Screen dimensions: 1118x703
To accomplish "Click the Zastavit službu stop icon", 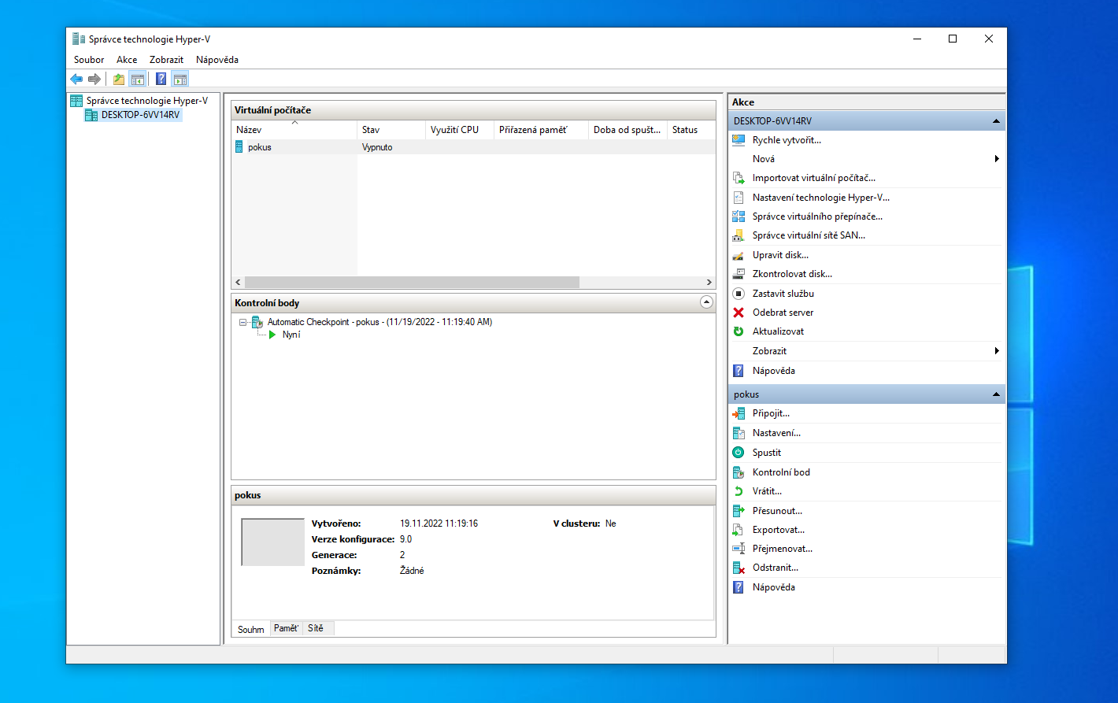I will [739, 294].
